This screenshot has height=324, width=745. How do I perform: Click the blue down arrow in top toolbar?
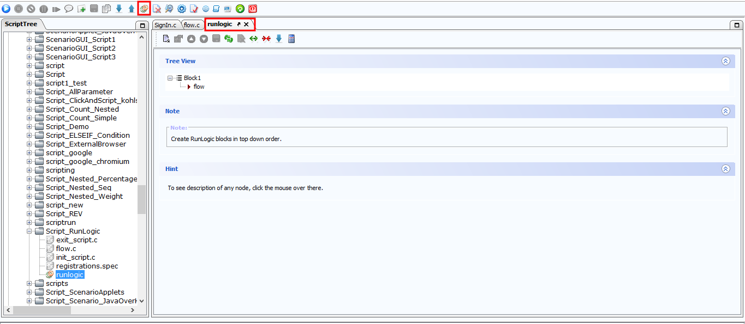coord(119,9)
